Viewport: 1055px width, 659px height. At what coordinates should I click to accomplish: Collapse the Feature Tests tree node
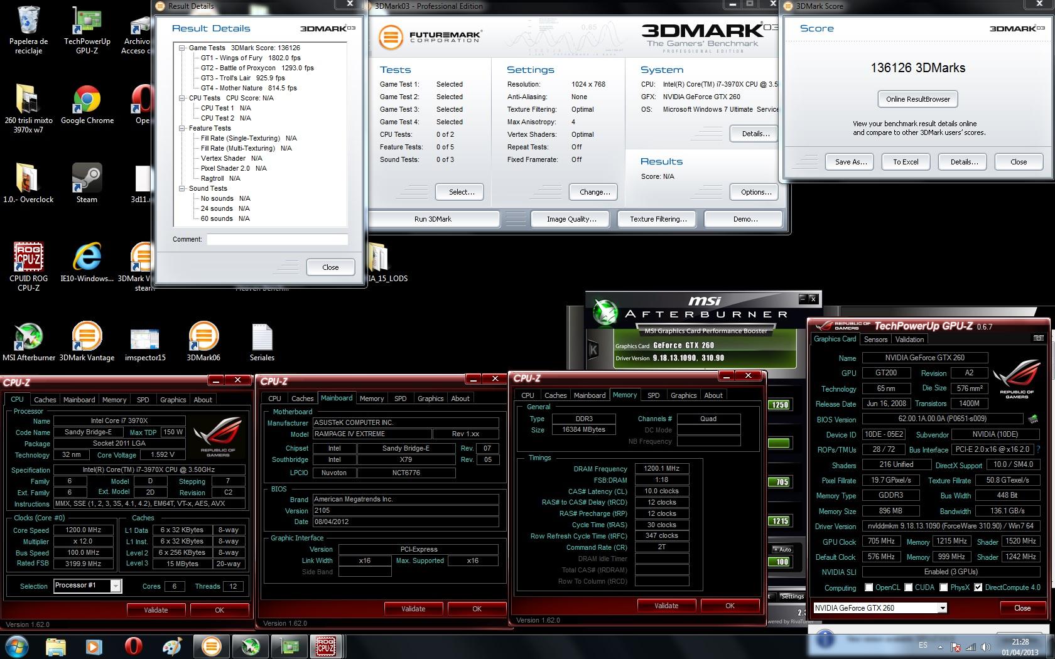pyautogui.click(x=182, y=128)
